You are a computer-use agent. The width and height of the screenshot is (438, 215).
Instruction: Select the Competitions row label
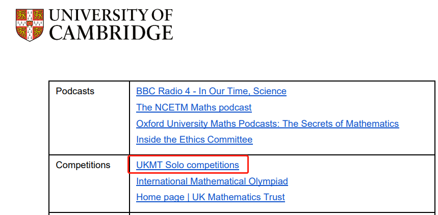tap(83, 165)
